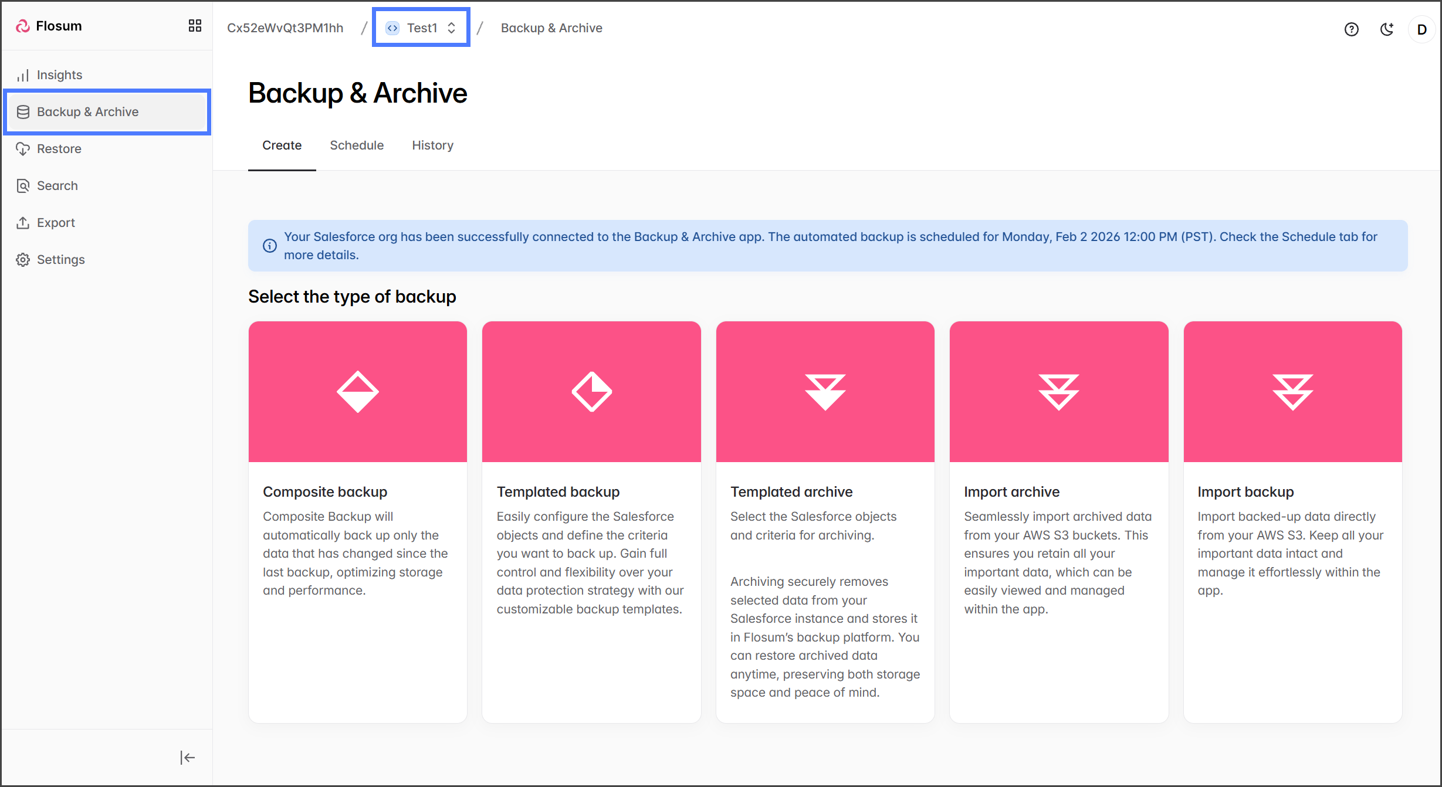The image size is (1442, 787).
Task: Toggle dark mode moon icon
Action: pyautogui.click(x=1387, y=29)
